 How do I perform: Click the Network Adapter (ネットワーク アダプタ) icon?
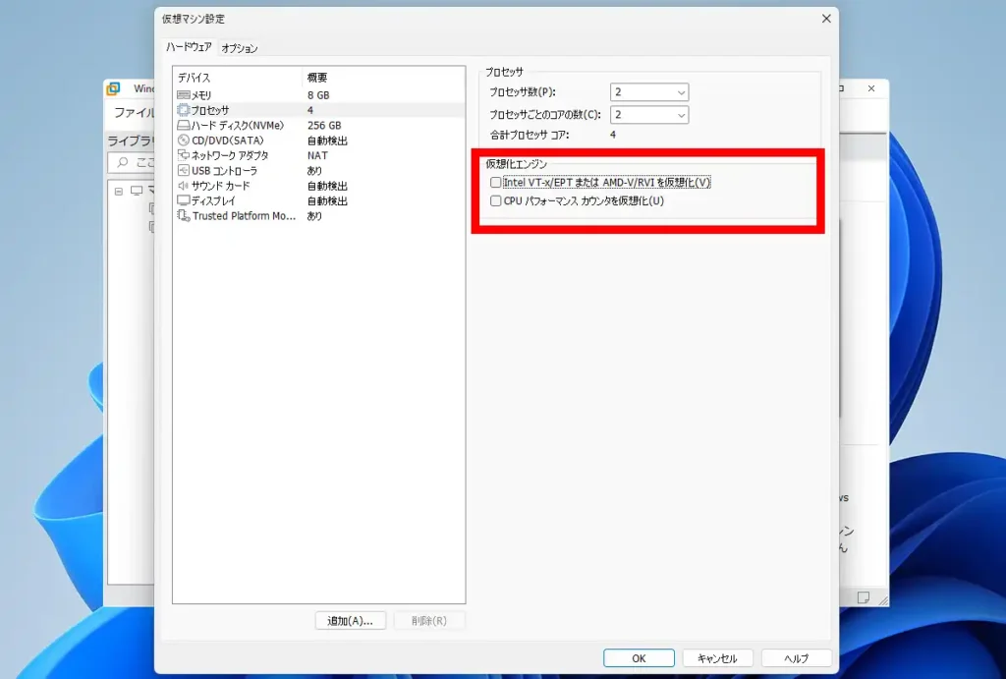[x=184, y=155]
